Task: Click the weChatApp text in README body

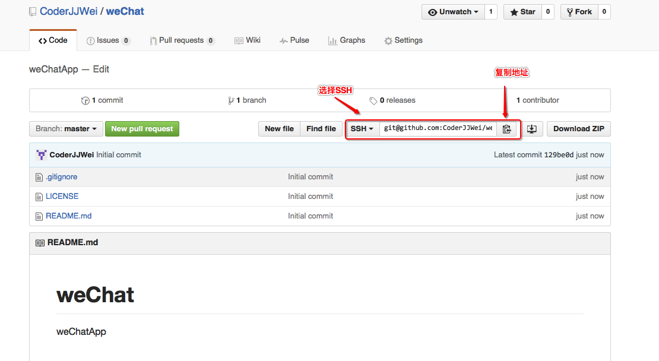Action: (x=81, y=331)
